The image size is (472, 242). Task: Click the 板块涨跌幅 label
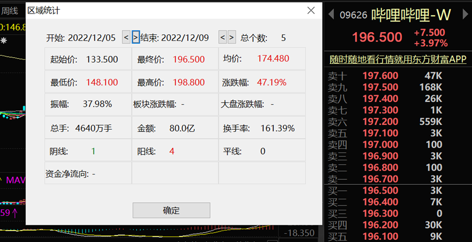click(154, 105)
